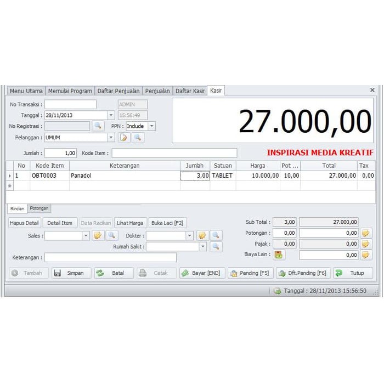Click edit icon beside Biaya Lain amount

(366, 255)
